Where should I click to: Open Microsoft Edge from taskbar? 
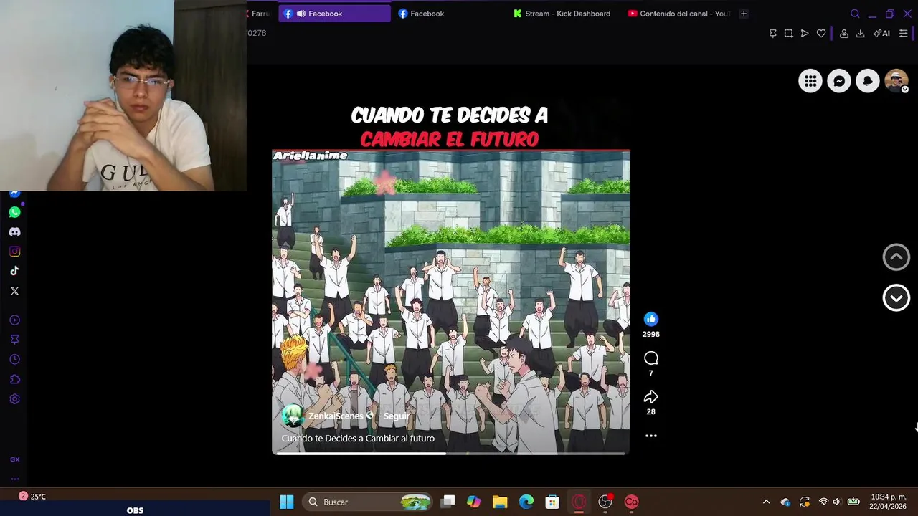(x=526, y=502)
